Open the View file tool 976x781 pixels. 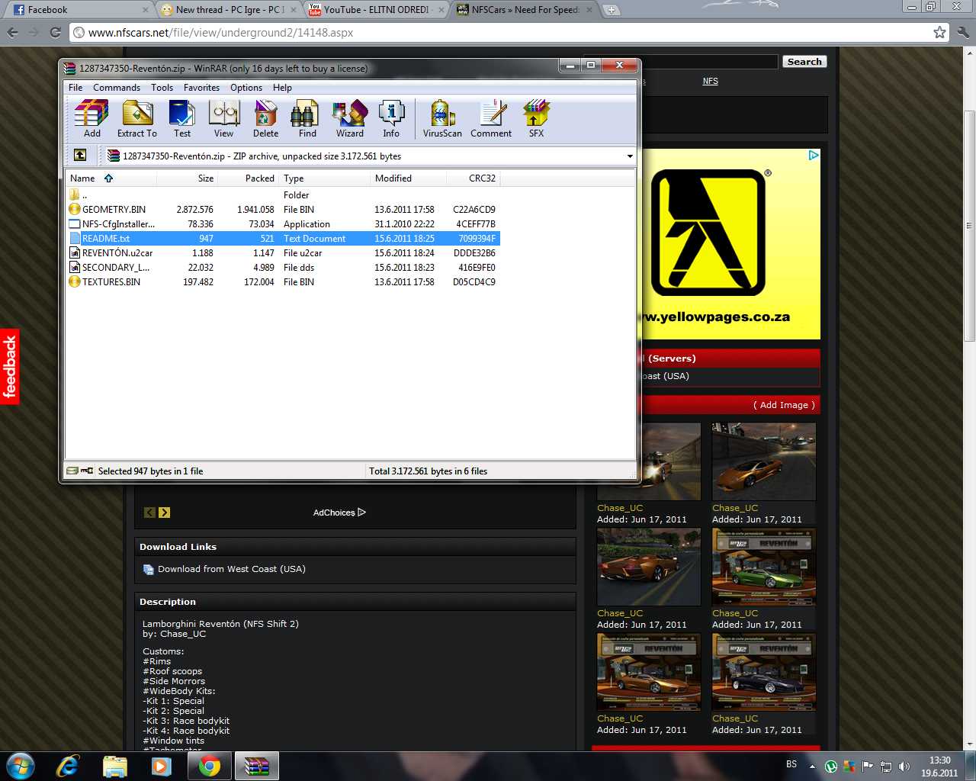[x=223, y=118]
